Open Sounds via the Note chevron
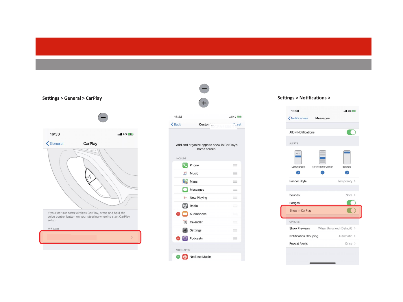 coord(355,195)
